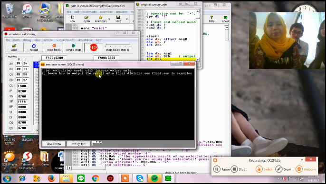Viewport: 326px width, 184px height.
Task: Open the math menu in emulator
Action: (x=16, y=40)
